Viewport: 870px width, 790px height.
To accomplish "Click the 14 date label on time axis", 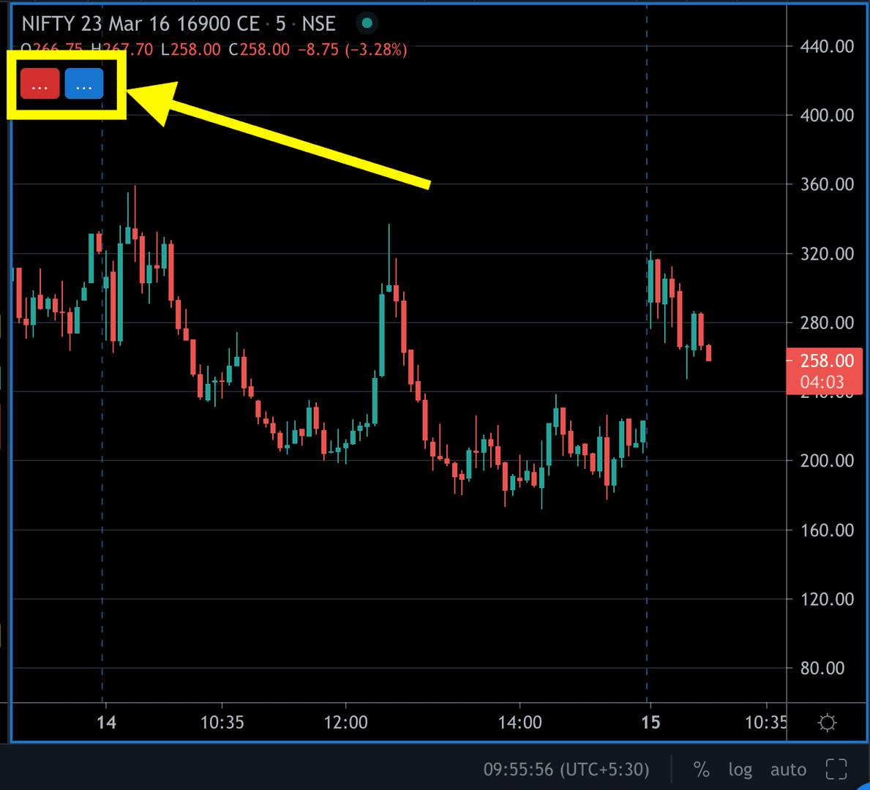I will click(106, 722).
